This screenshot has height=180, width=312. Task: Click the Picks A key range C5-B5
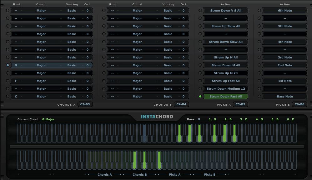pos(240,104)
